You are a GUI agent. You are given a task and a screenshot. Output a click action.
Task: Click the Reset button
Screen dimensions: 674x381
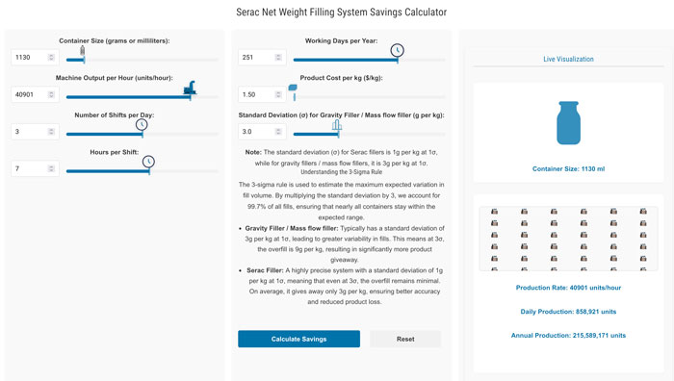pyautogui.click(x=405, y=339)
